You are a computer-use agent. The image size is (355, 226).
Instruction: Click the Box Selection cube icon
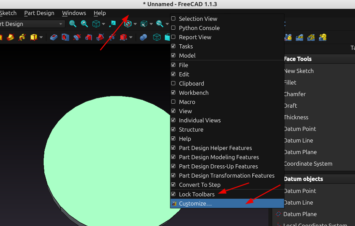(x=144, y=24)
